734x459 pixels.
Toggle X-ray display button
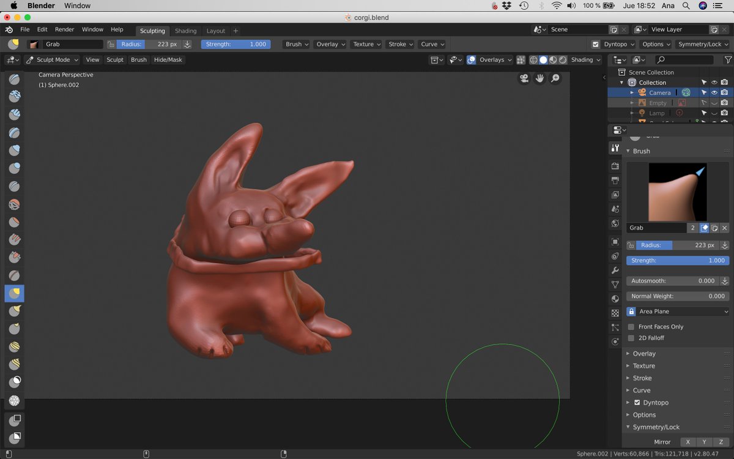tap(521, 60)
